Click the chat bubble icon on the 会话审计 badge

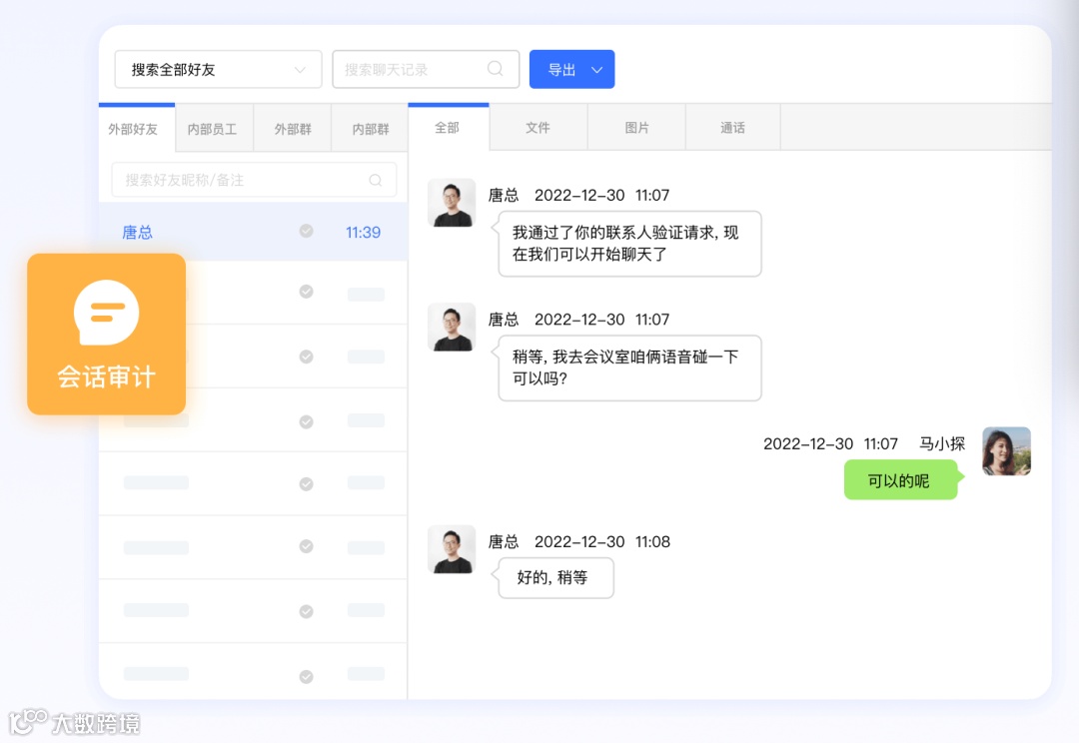click(106, 315)
